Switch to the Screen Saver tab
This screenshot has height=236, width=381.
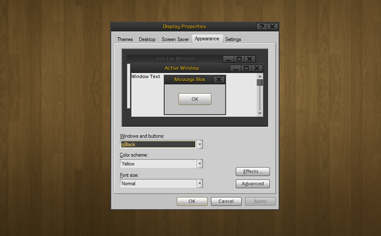pos(175,39)
